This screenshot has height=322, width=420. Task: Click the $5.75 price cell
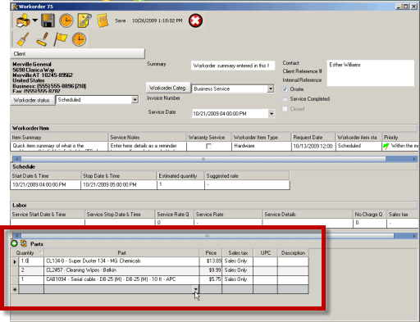tap(211, 279)
